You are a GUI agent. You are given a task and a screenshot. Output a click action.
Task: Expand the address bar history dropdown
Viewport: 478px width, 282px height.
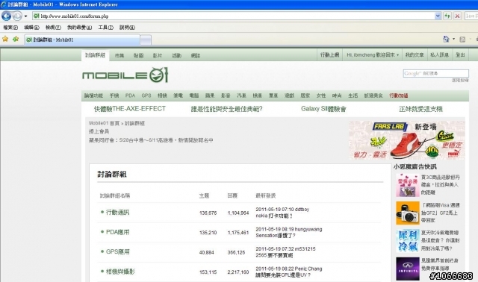point(438,16)
